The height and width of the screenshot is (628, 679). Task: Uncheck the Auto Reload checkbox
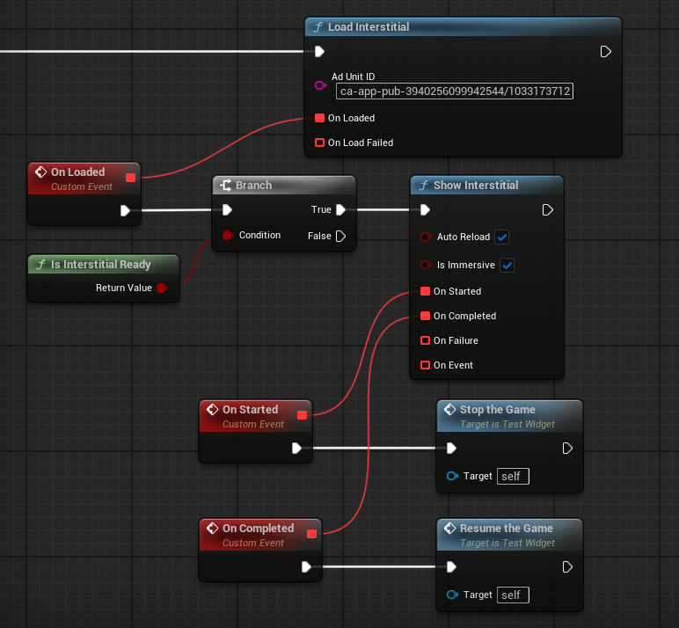[x=501, y=237]
